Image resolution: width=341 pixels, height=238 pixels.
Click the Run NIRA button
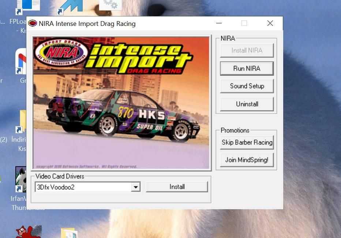tap(247, 69)
